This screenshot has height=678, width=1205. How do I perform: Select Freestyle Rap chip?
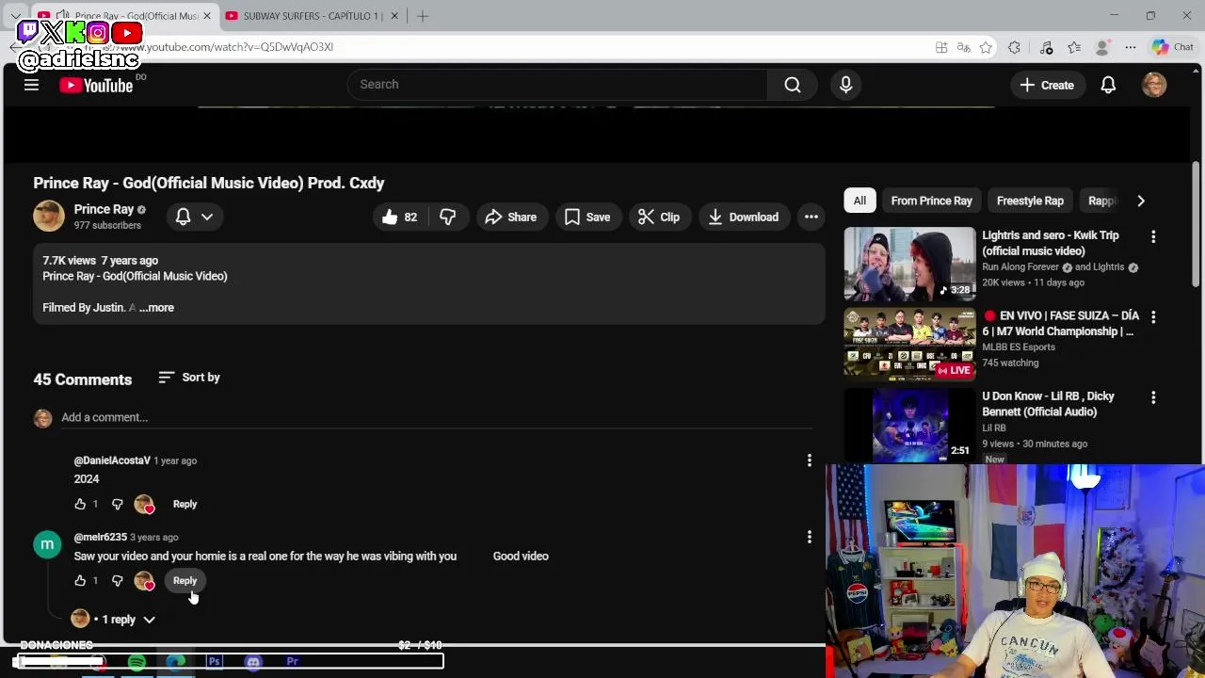(x=1030, y=201)
